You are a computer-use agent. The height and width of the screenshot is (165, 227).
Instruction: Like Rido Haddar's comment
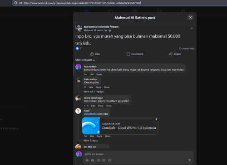(91, 87)
